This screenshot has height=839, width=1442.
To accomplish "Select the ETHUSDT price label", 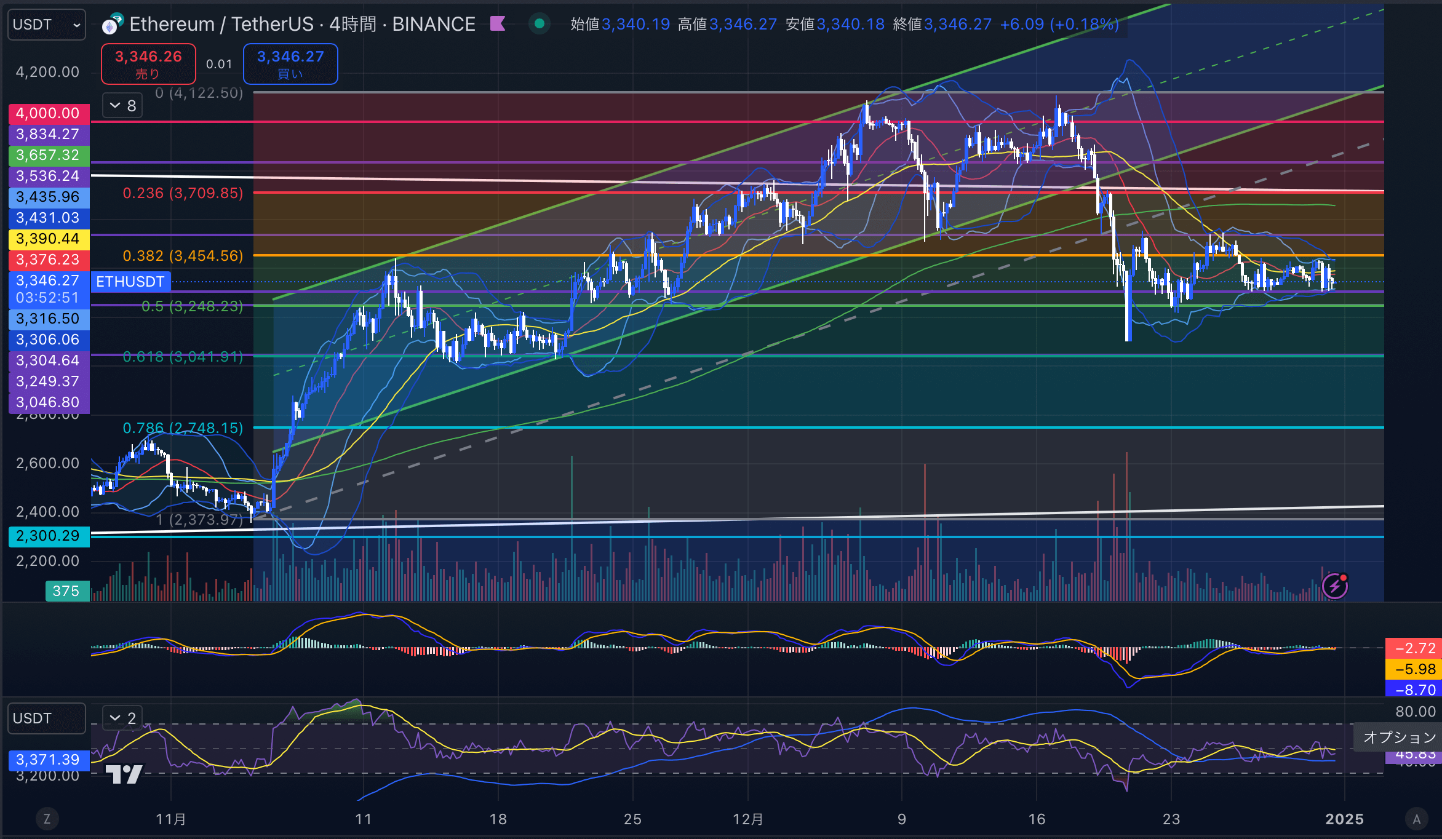I will (130, 282).
